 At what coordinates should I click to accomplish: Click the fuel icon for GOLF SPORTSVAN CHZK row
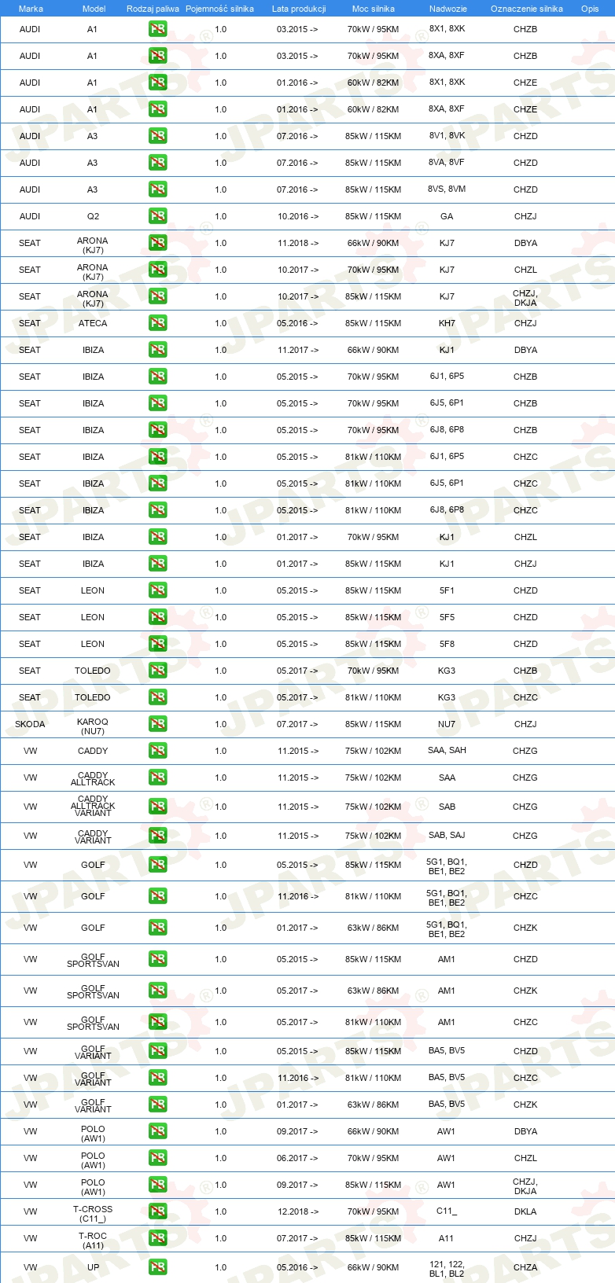click(x=157, y=991)
